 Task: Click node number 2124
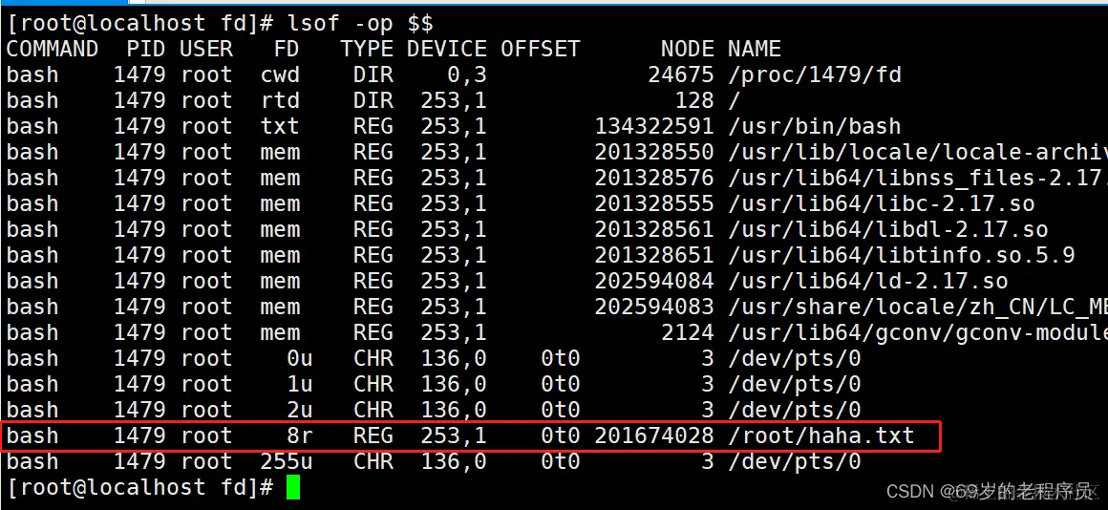687,332
